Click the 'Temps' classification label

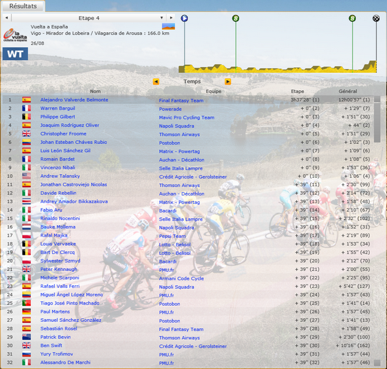192,81
